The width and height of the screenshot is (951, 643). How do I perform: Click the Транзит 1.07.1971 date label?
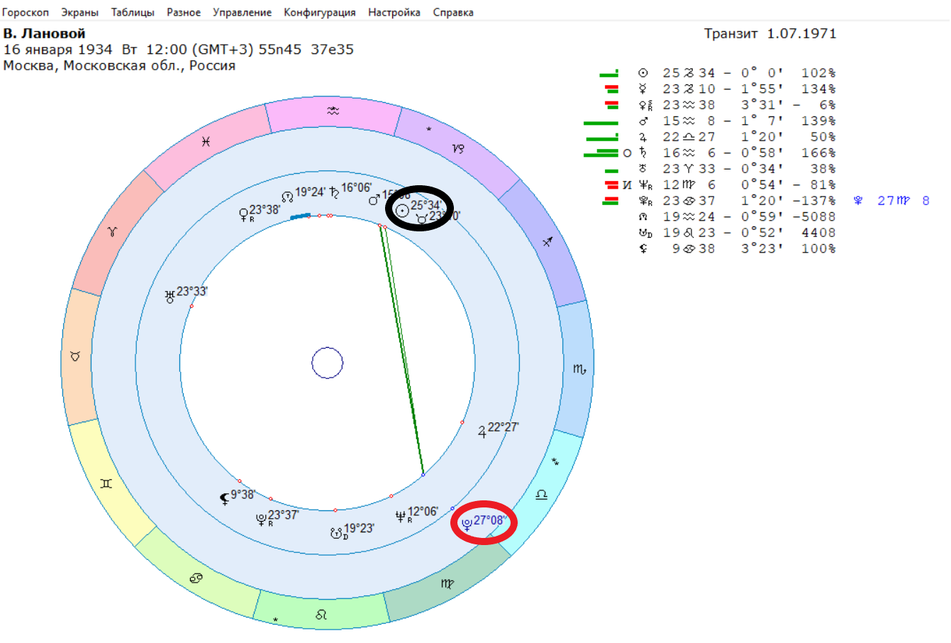coord(770,33)
